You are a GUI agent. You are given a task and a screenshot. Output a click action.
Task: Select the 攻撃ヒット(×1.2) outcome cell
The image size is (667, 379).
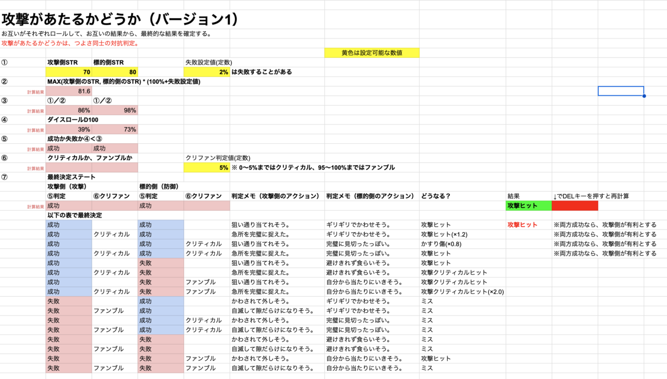pyautogui.click(x=444, y=234)
